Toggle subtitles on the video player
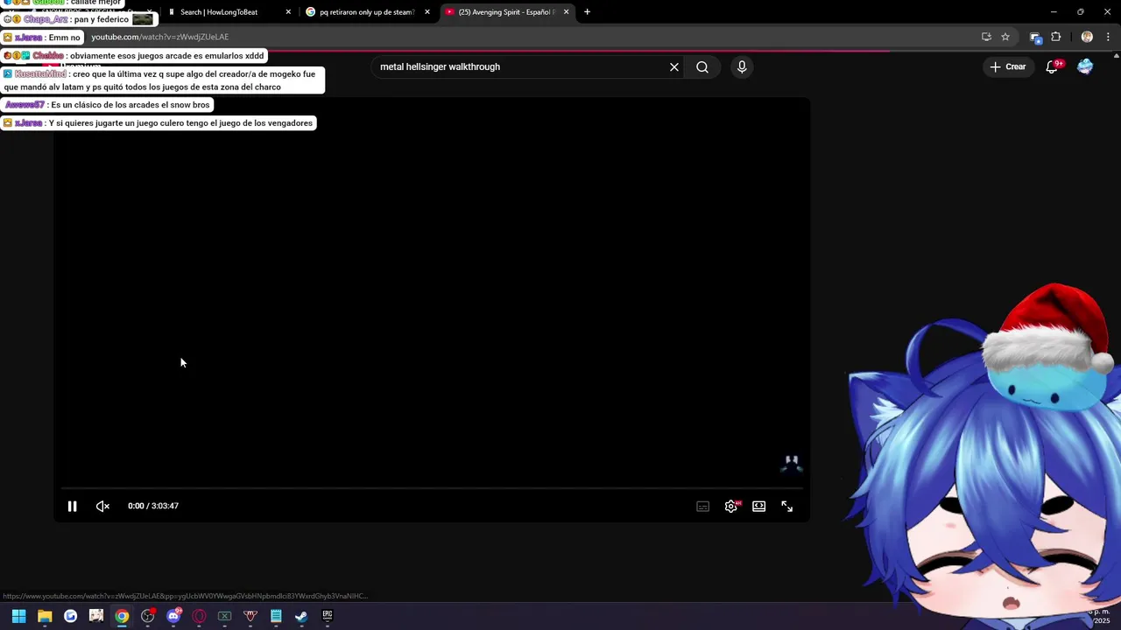The width and height of the screenshot is (1121, 630). pyautogui.click(x=702, y=506)
